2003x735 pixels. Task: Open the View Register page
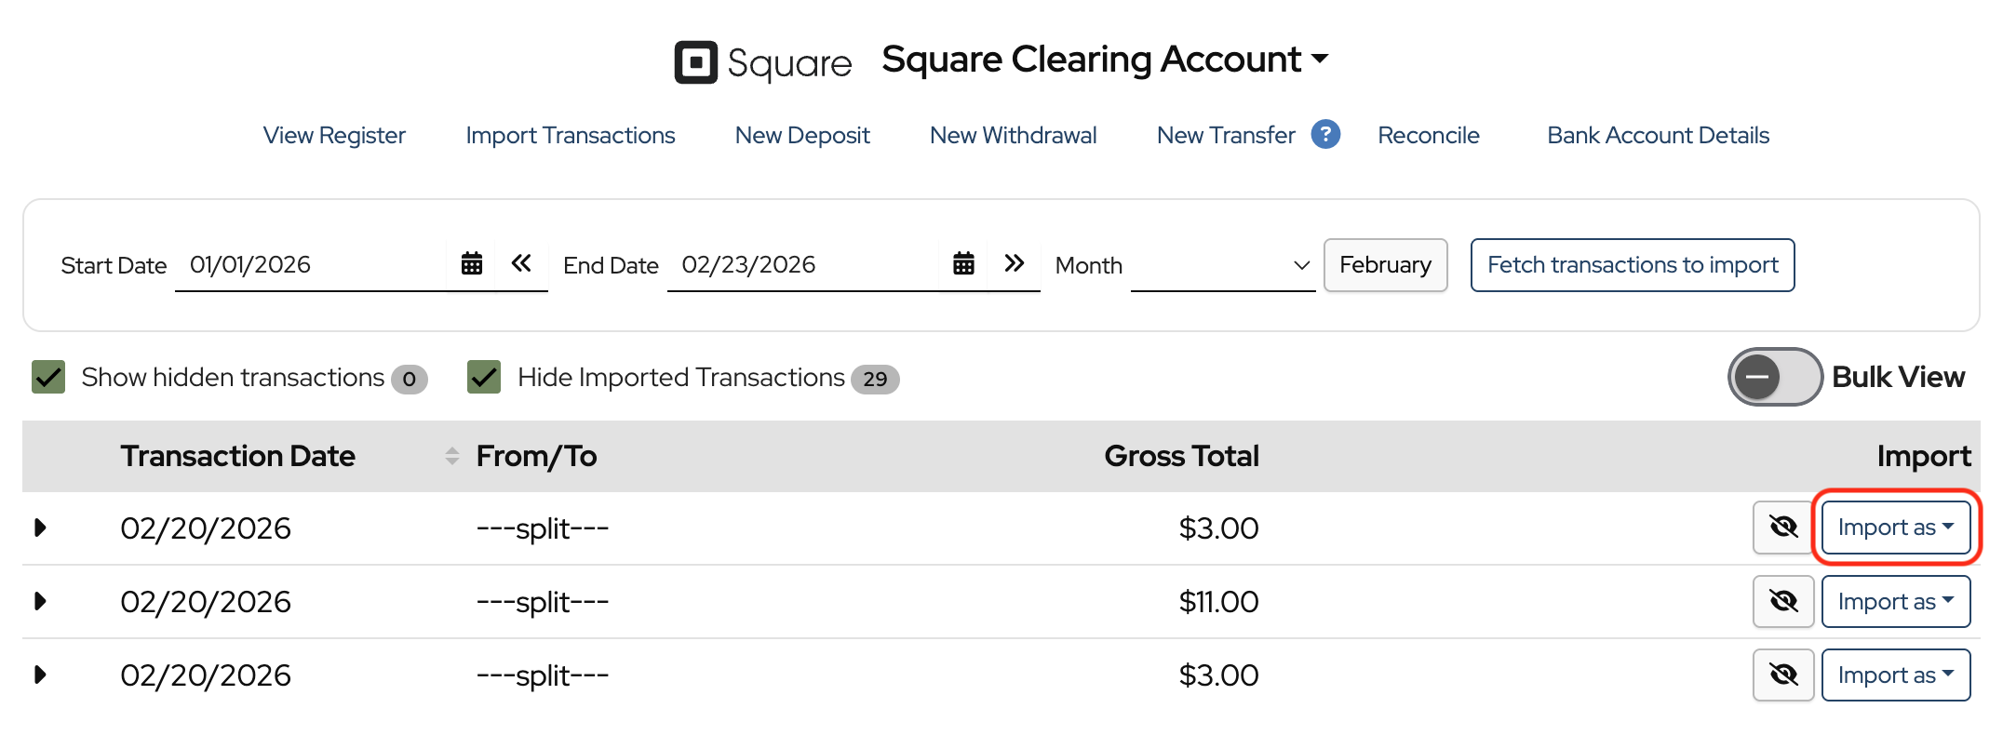[x=334, y=136]
